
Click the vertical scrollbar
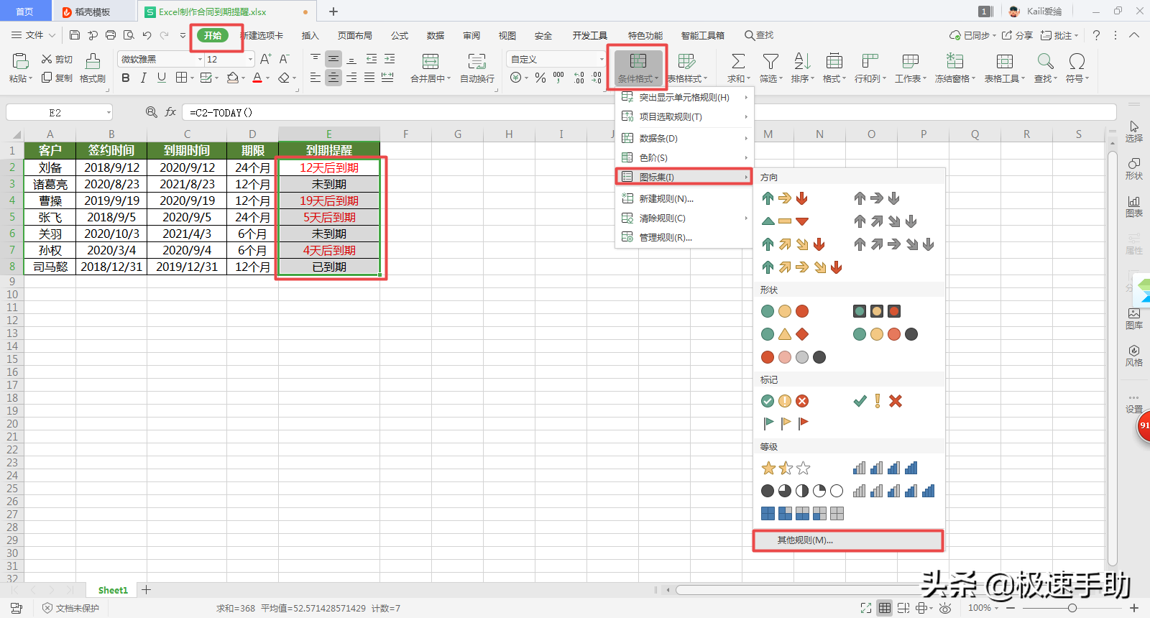pyautogui.click(x=1112, y=359)
